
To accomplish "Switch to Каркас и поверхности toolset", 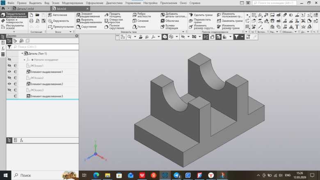I will tap(14, 21).
